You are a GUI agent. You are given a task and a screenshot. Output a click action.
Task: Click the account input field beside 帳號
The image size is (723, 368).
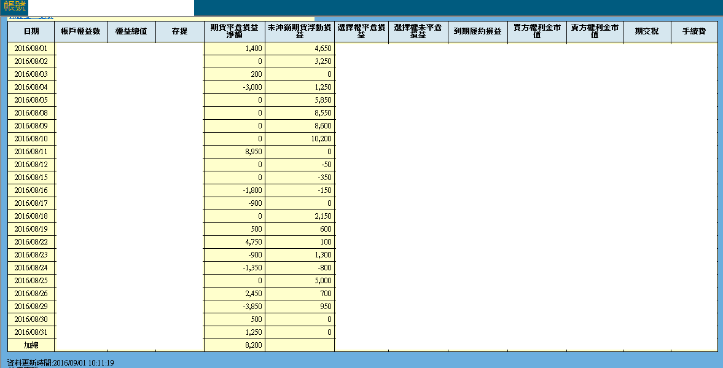111,8
